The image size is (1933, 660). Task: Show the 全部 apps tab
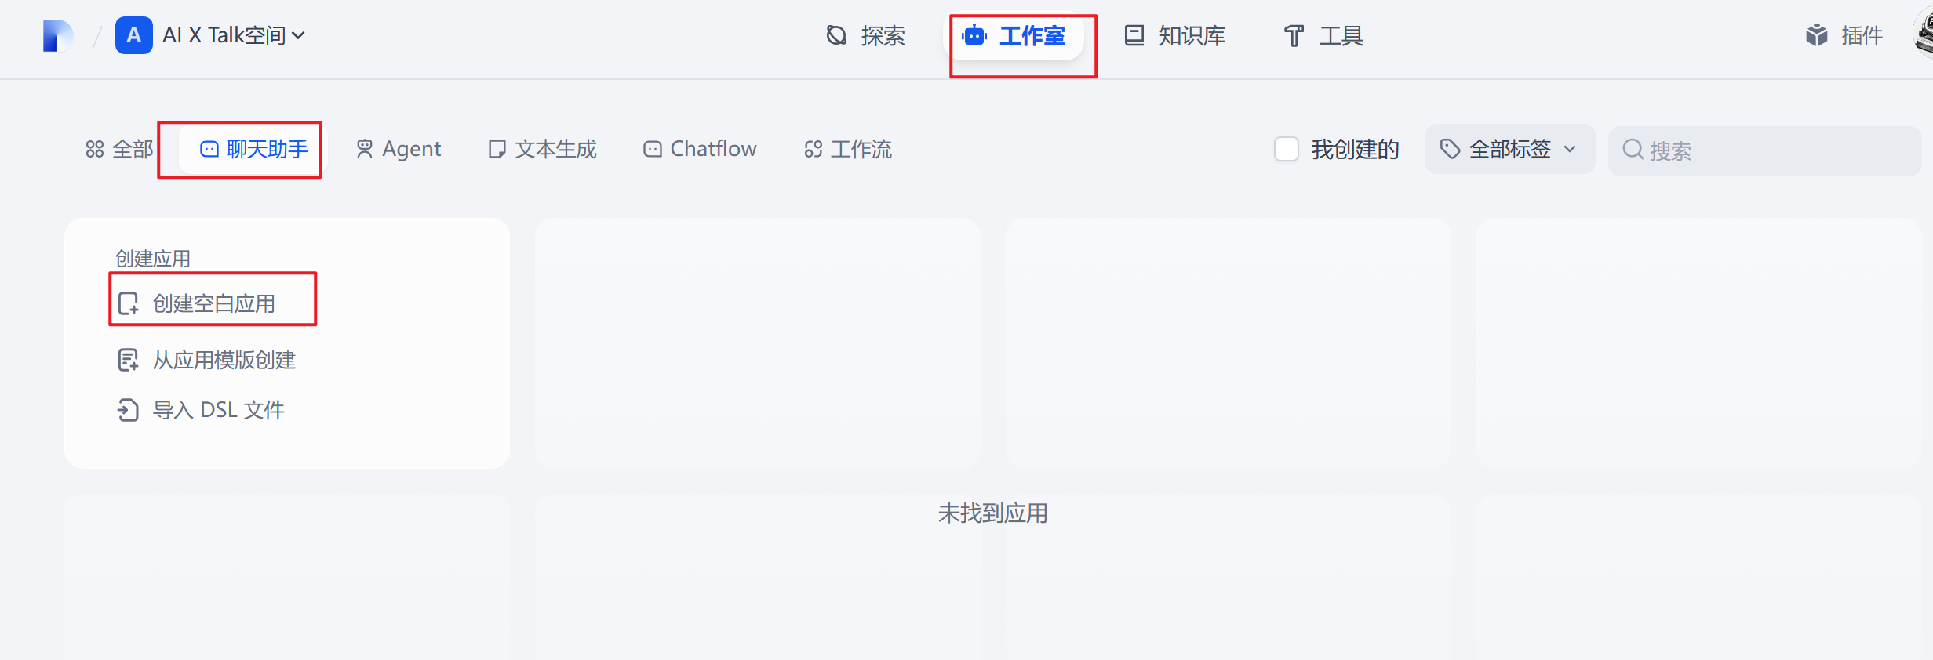pos(119,149)
